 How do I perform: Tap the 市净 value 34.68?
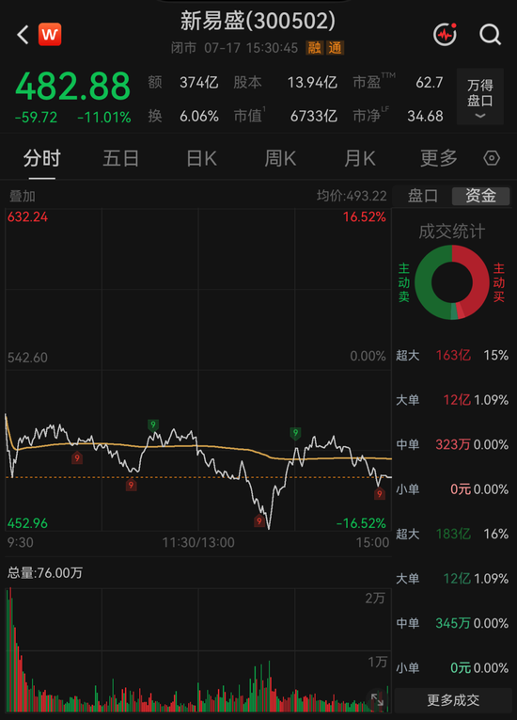pyautogui.click(x=425, y=116)
